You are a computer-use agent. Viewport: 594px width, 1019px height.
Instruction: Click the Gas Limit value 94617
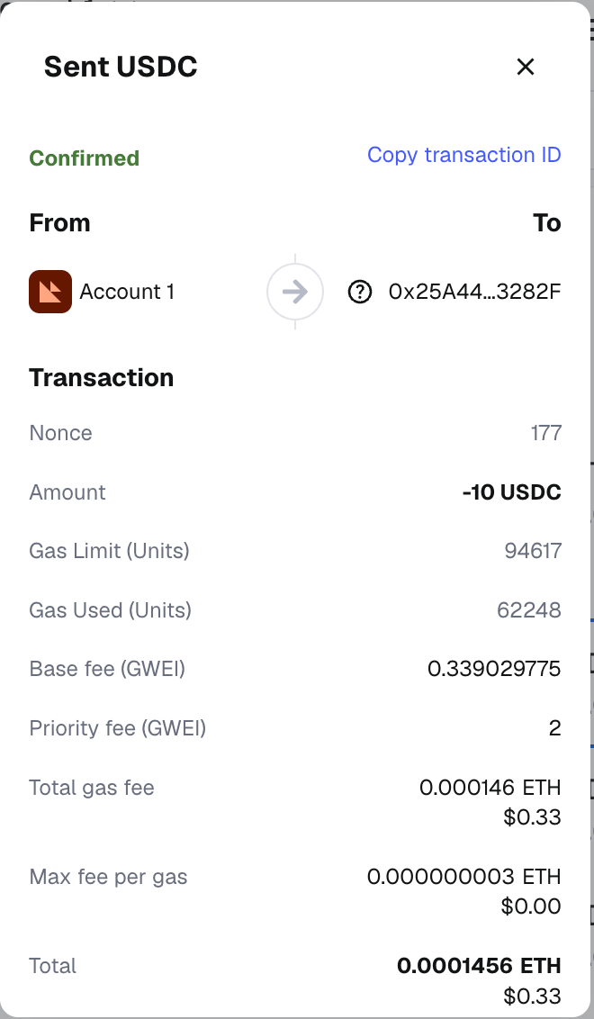click(x=533, y=551)
